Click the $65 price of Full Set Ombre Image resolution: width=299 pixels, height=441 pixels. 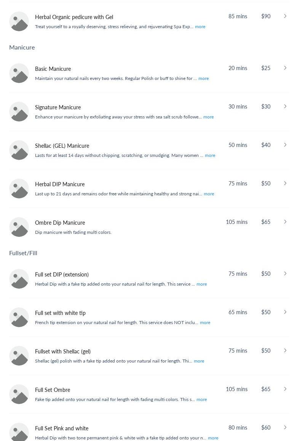click(266, 389)
